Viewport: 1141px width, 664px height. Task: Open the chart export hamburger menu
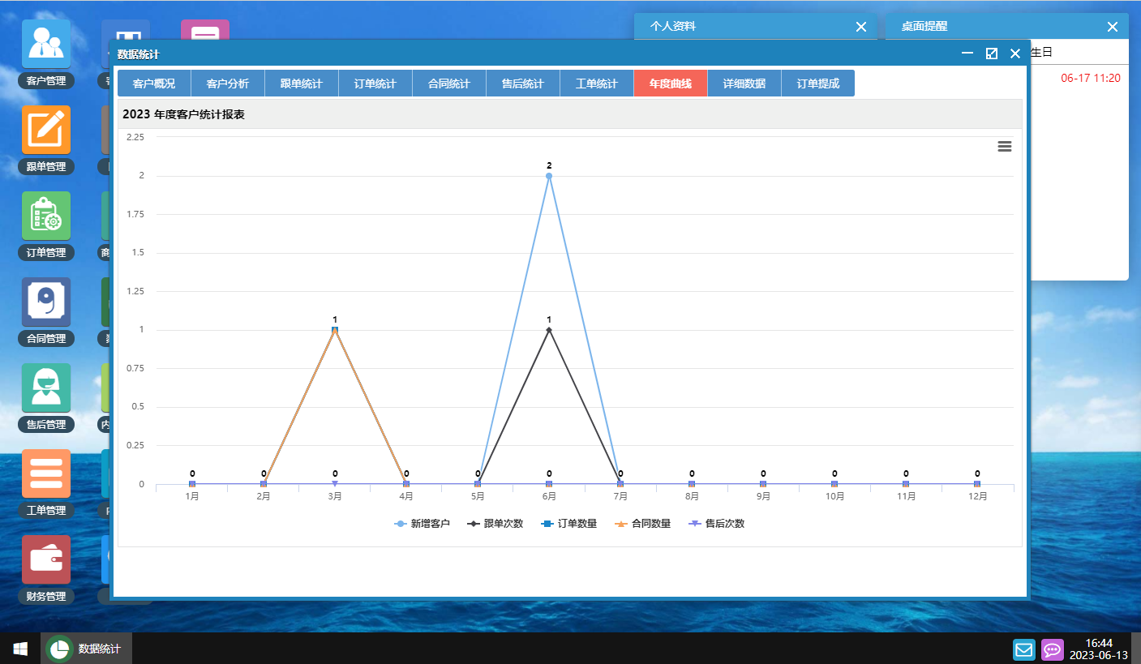click(x=1005, y=146)
